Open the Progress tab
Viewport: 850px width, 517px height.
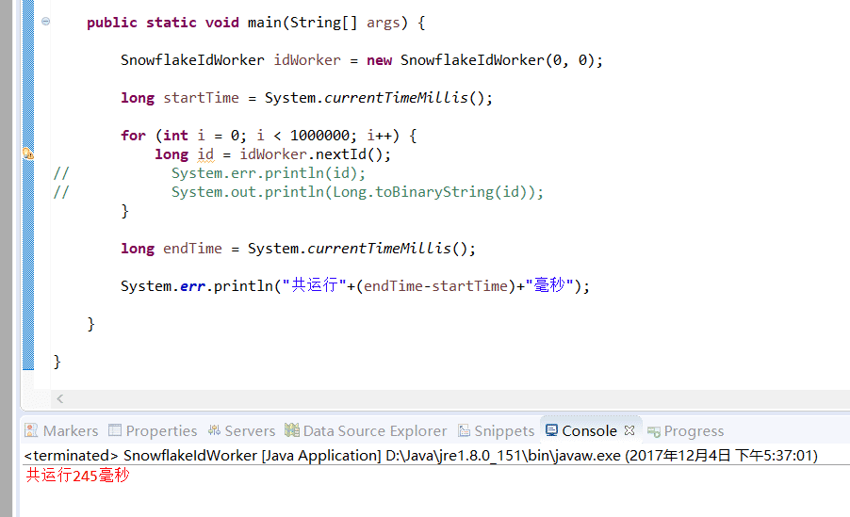[694, 431]
